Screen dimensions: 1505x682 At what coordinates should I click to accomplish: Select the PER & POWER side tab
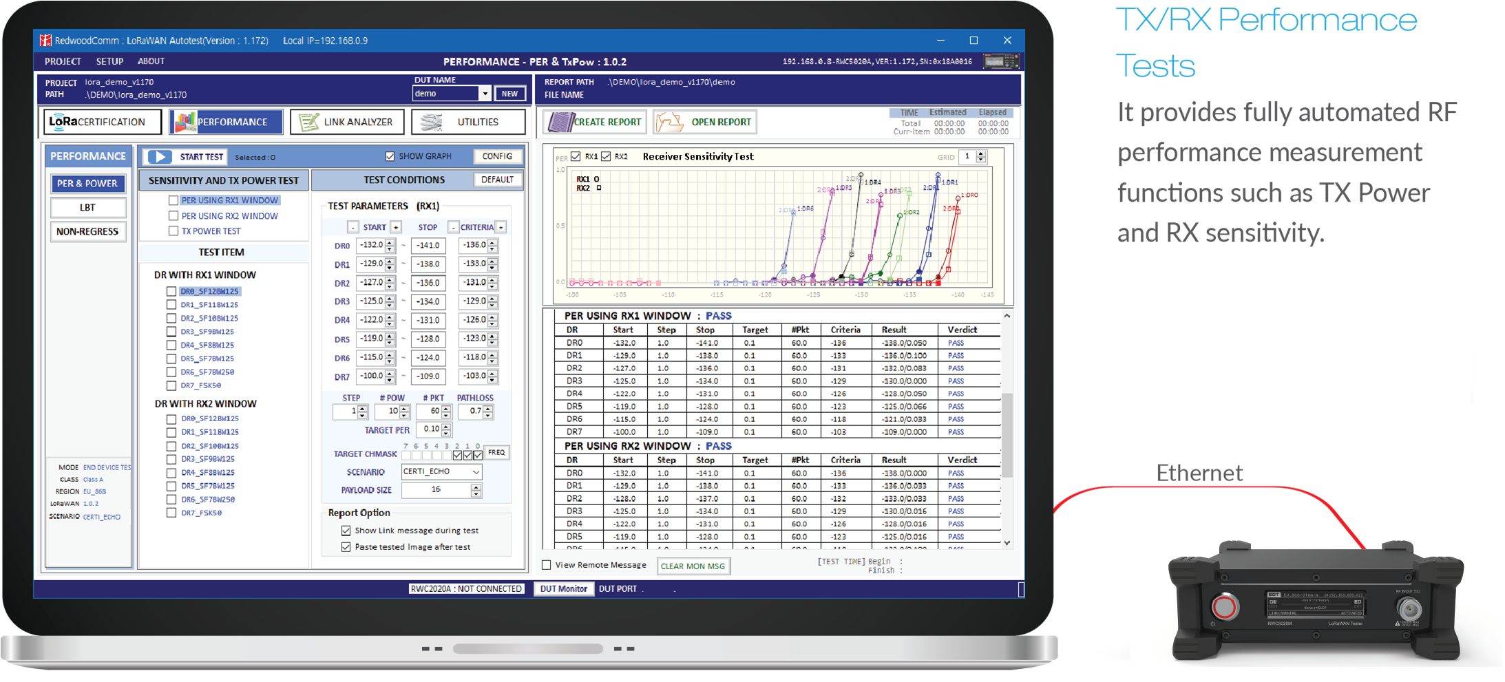[x=87, y=184]
